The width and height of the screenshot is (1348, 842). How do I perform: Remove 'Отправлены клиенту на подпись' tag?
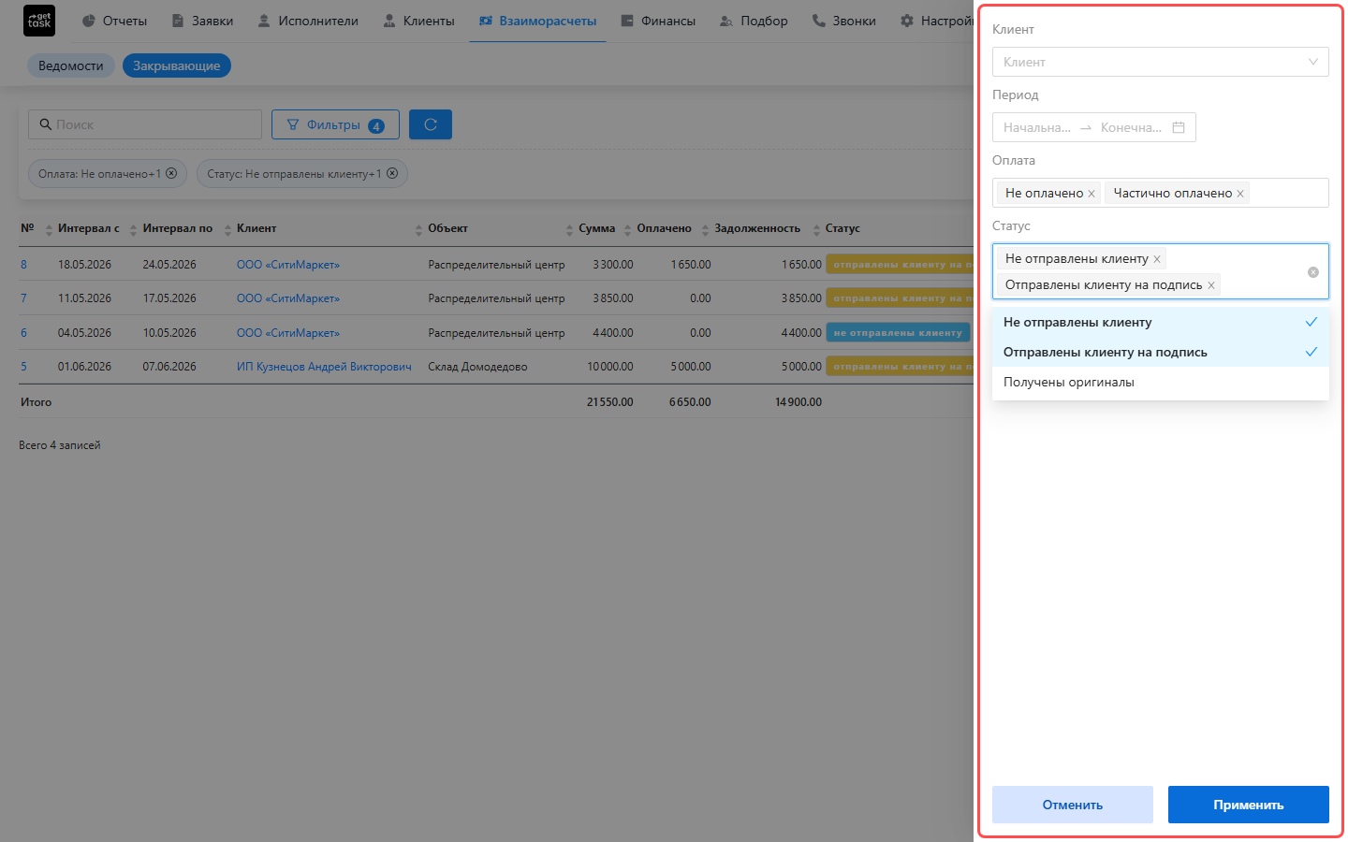coord(1211,285)
